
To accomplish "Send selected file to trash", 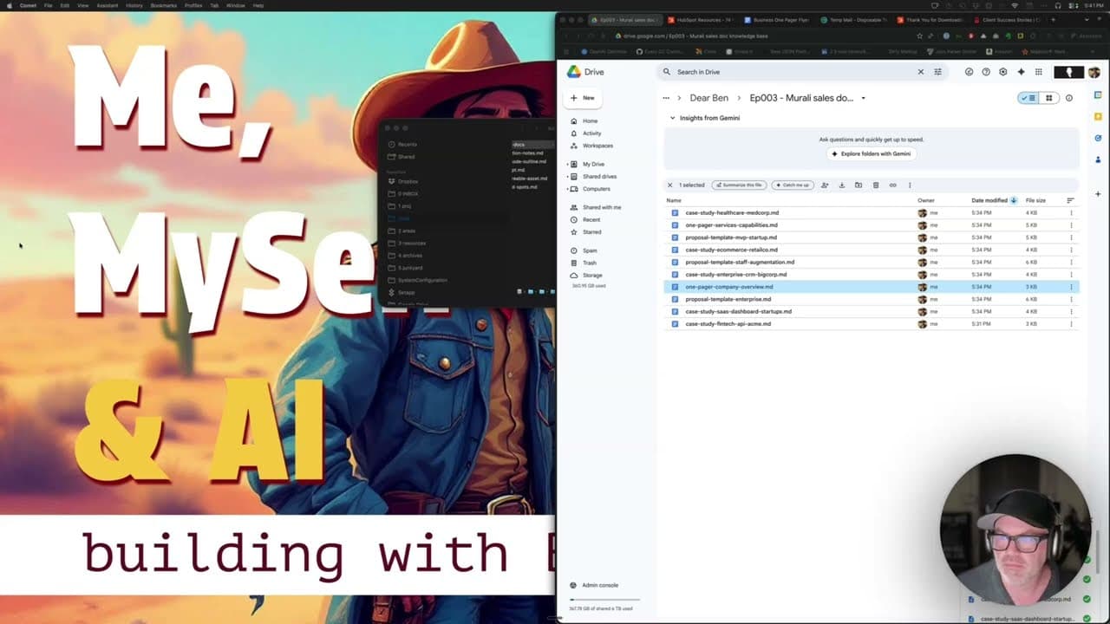I will (x=876, y=185).
